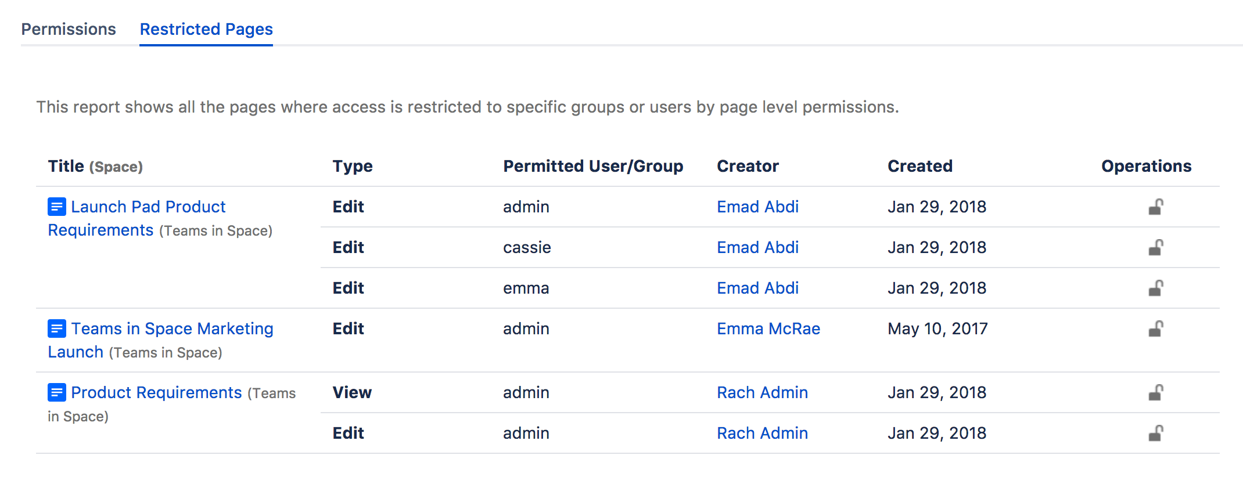Unlock admin edit restriction on Launch Pad page
1243x491 pixels.
click(x=1155, y=207)
